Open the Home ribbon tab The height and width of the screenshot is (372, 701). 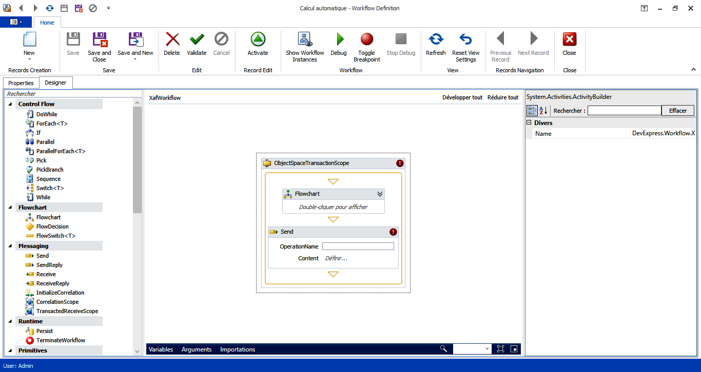tap(47, 23)
